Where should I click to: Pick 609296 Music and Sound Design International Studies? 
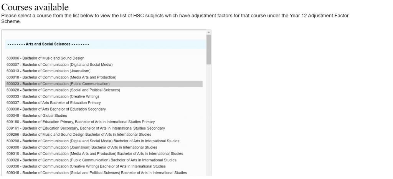coord(79,135)
